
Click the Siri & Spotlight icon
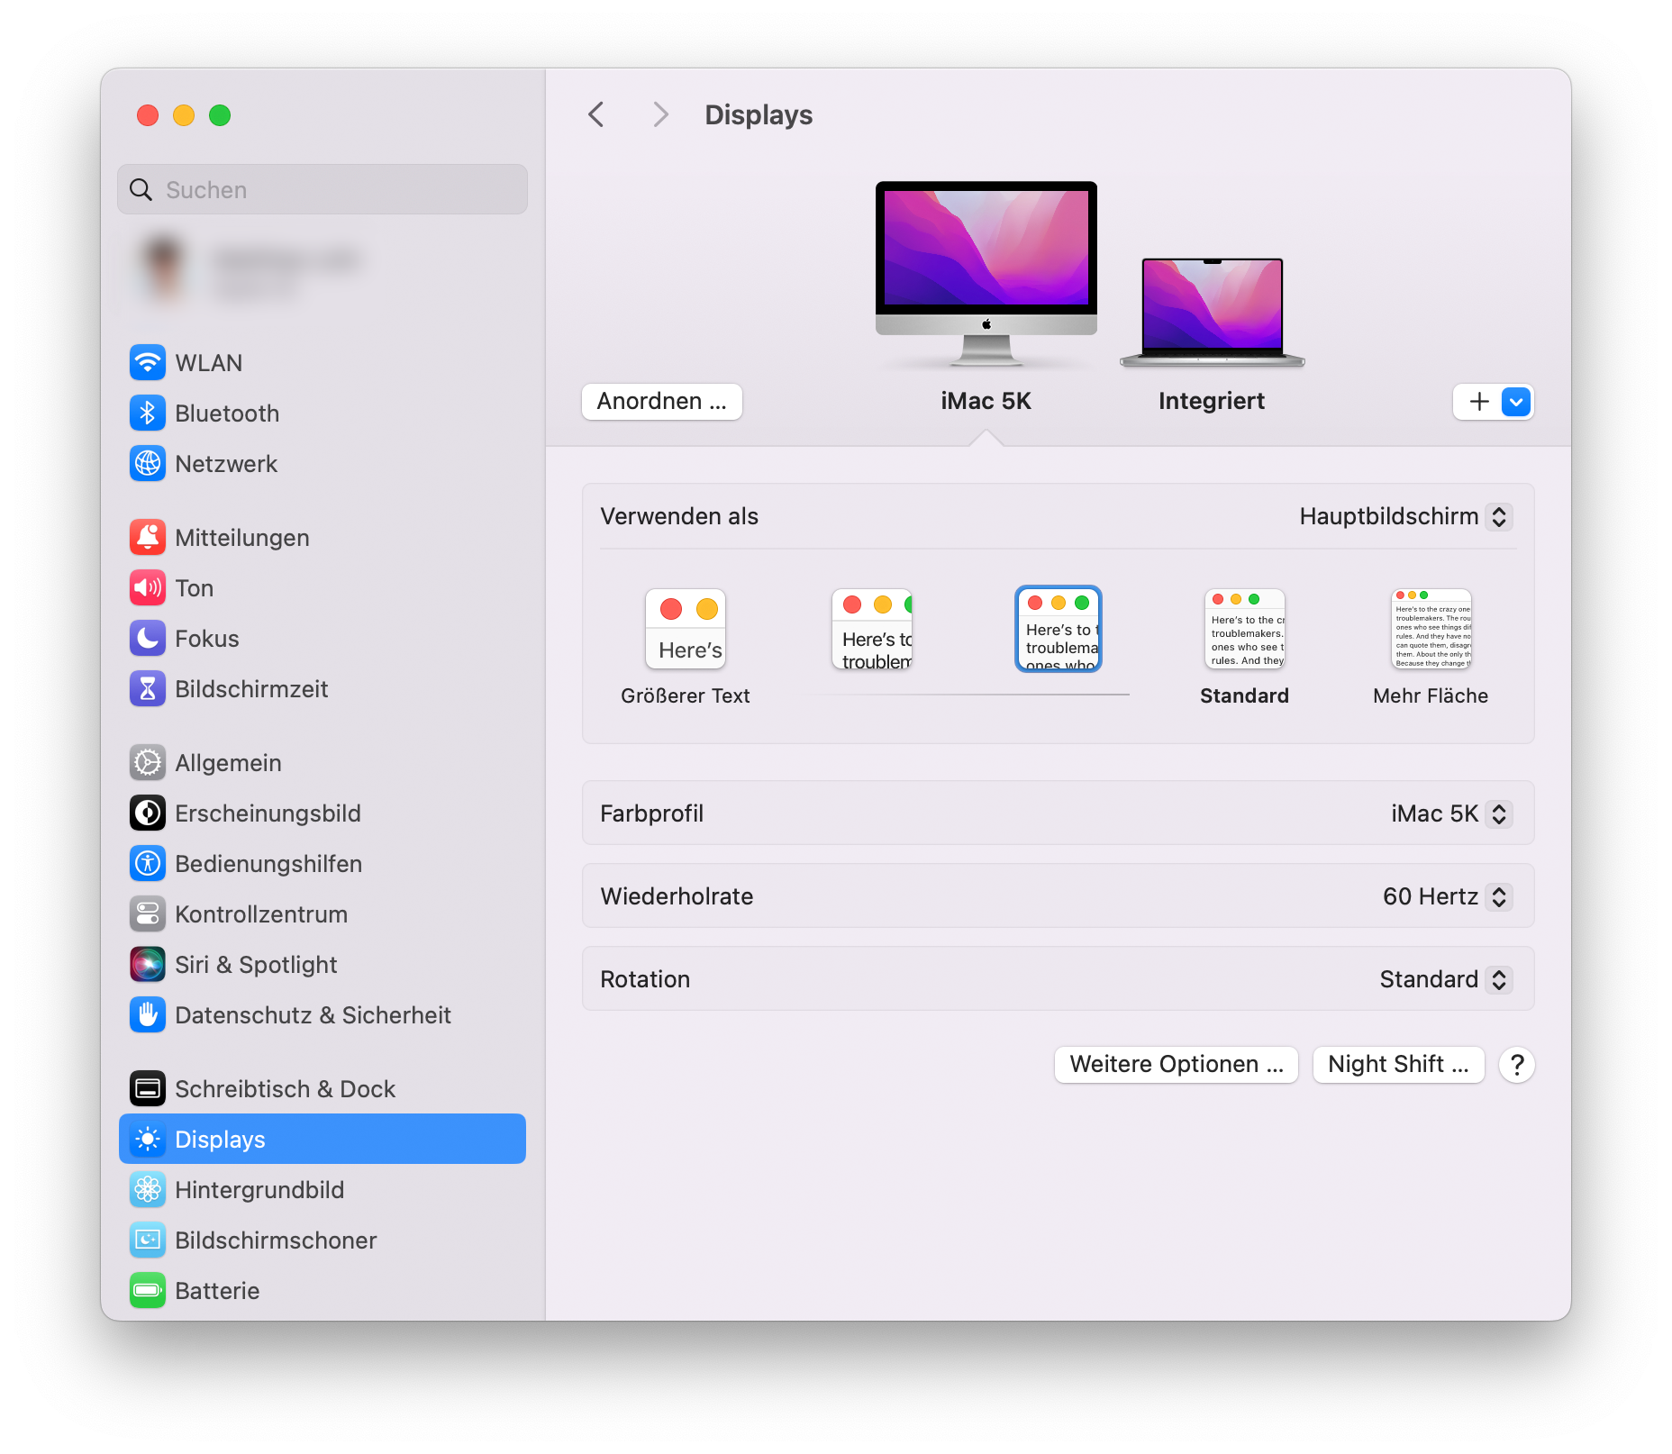[x=148, y=965]
